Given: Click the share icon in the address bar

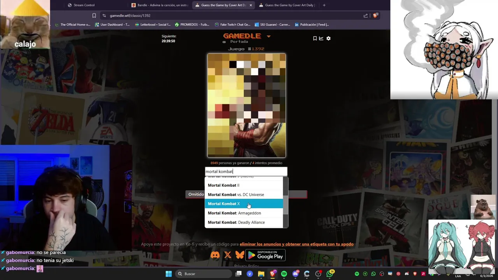Looking at the screenshot, I should (366, 16).
